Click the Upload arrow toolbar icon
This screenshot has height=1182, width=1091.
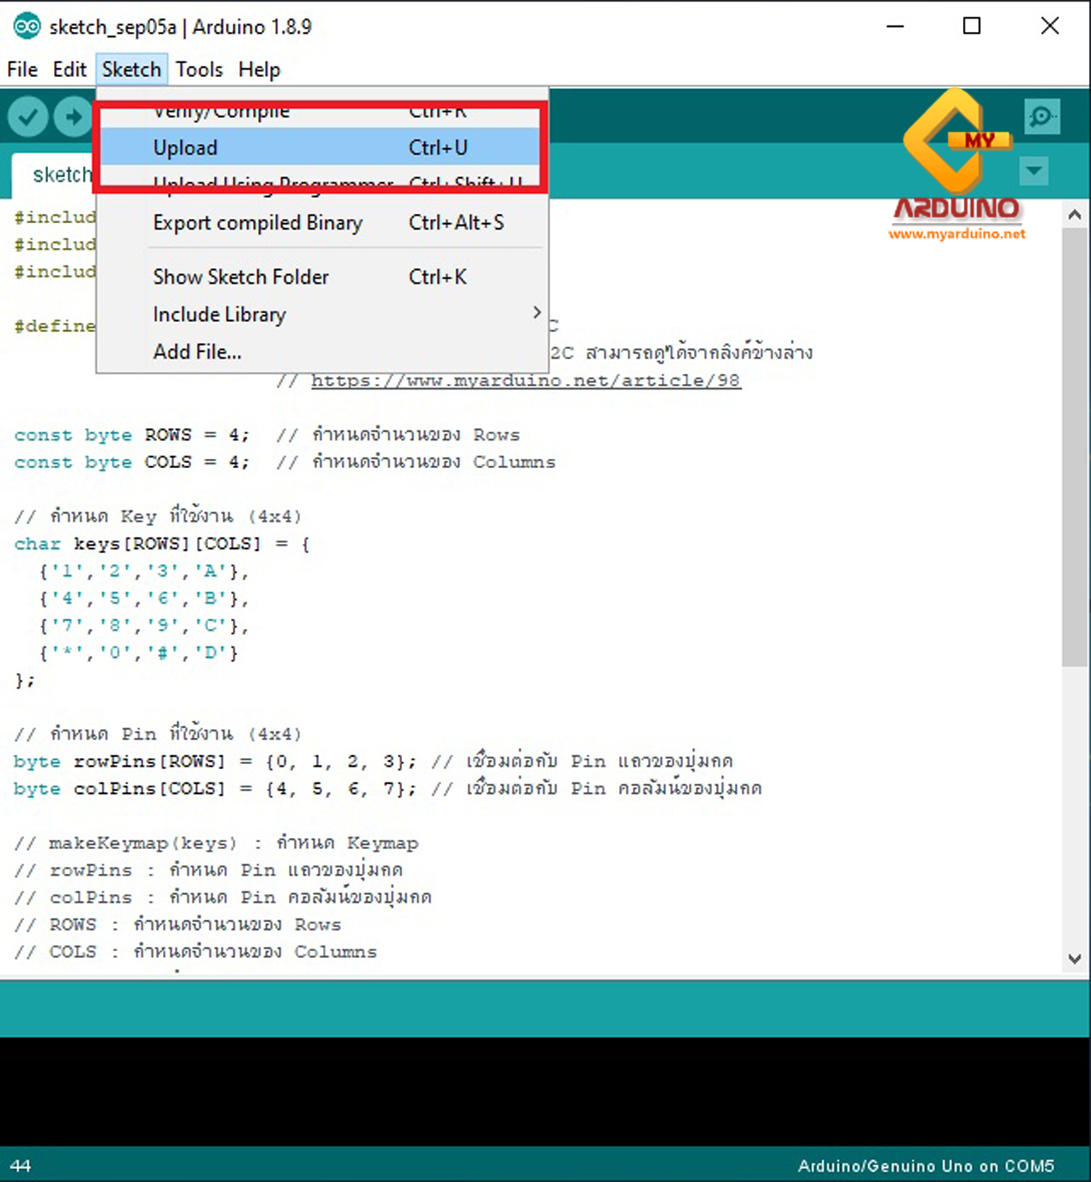(x=73, y=117)
